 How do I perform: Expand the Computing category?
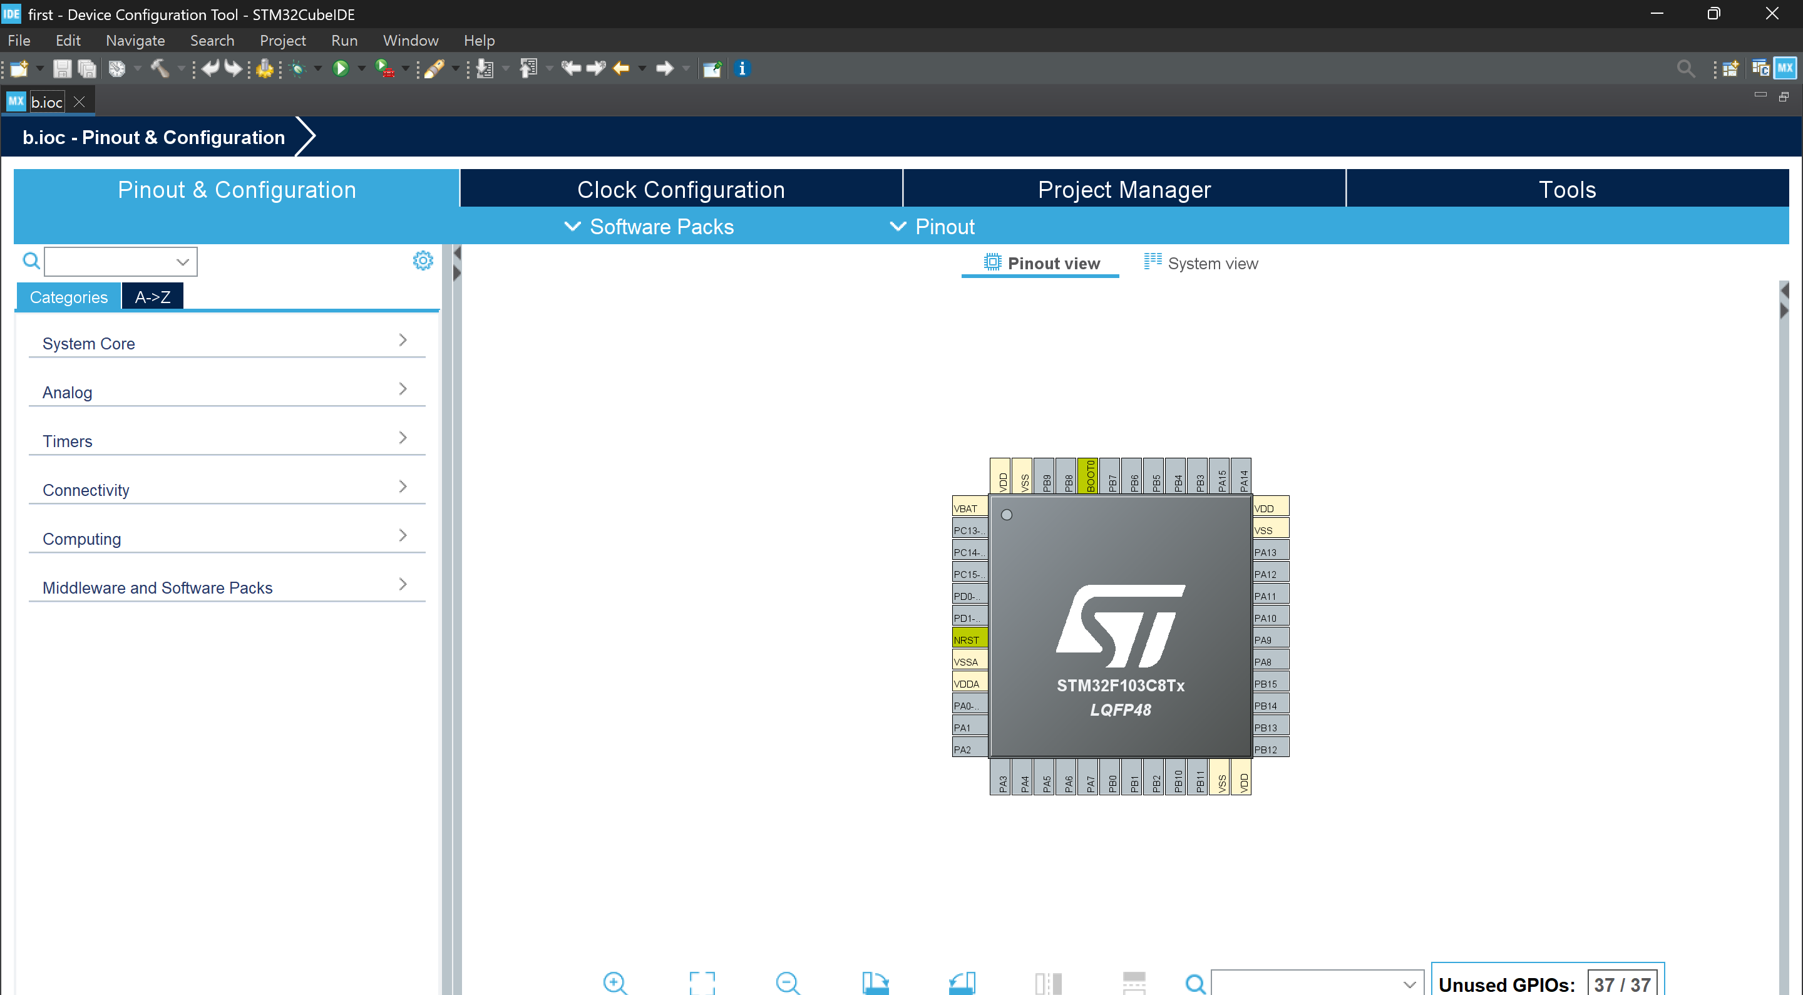click(x=227, y=539)
